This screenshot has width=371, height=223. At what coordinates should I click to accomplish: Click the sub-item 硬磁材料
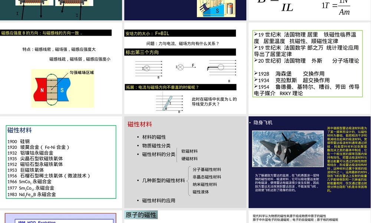point(189,159)
